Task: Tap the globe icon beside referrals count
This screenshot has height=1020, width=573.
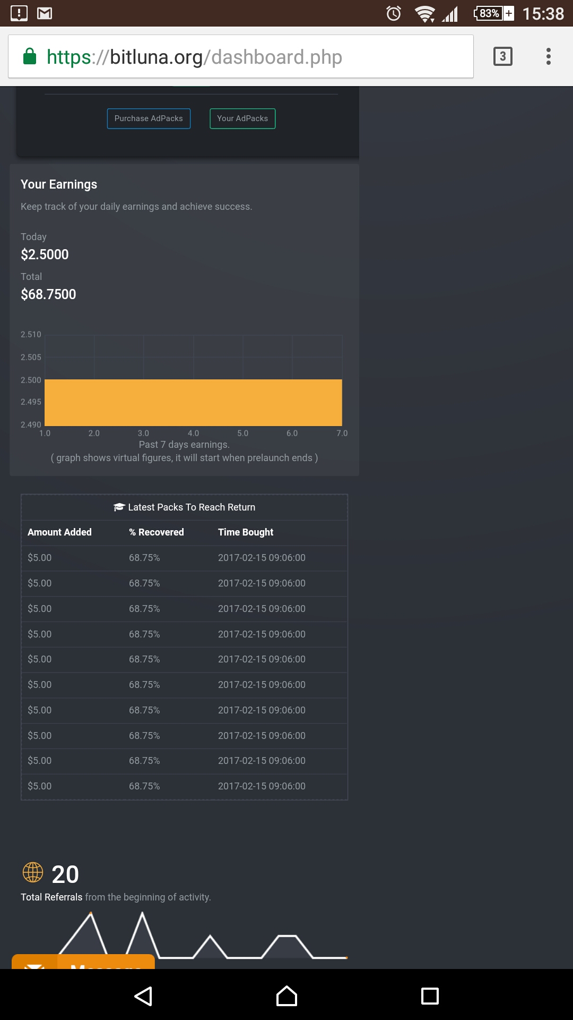Action: [x=32, y=872]
